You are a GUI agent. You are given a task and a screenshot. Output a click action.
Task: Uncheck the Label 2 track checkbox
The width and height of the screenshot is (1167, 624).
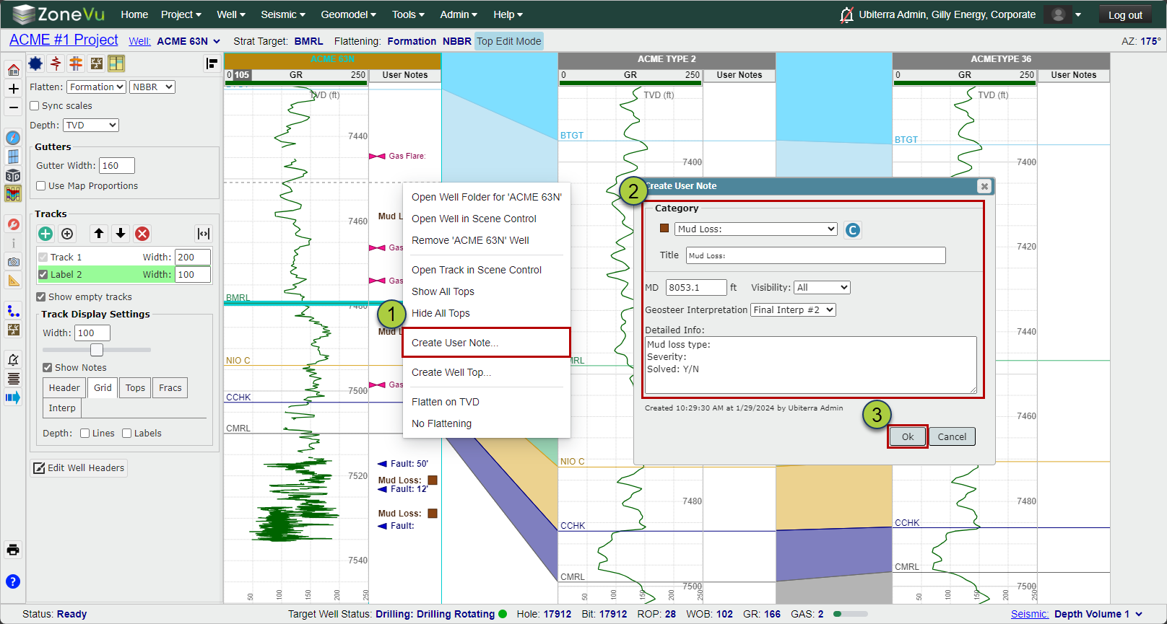point(43,275)
